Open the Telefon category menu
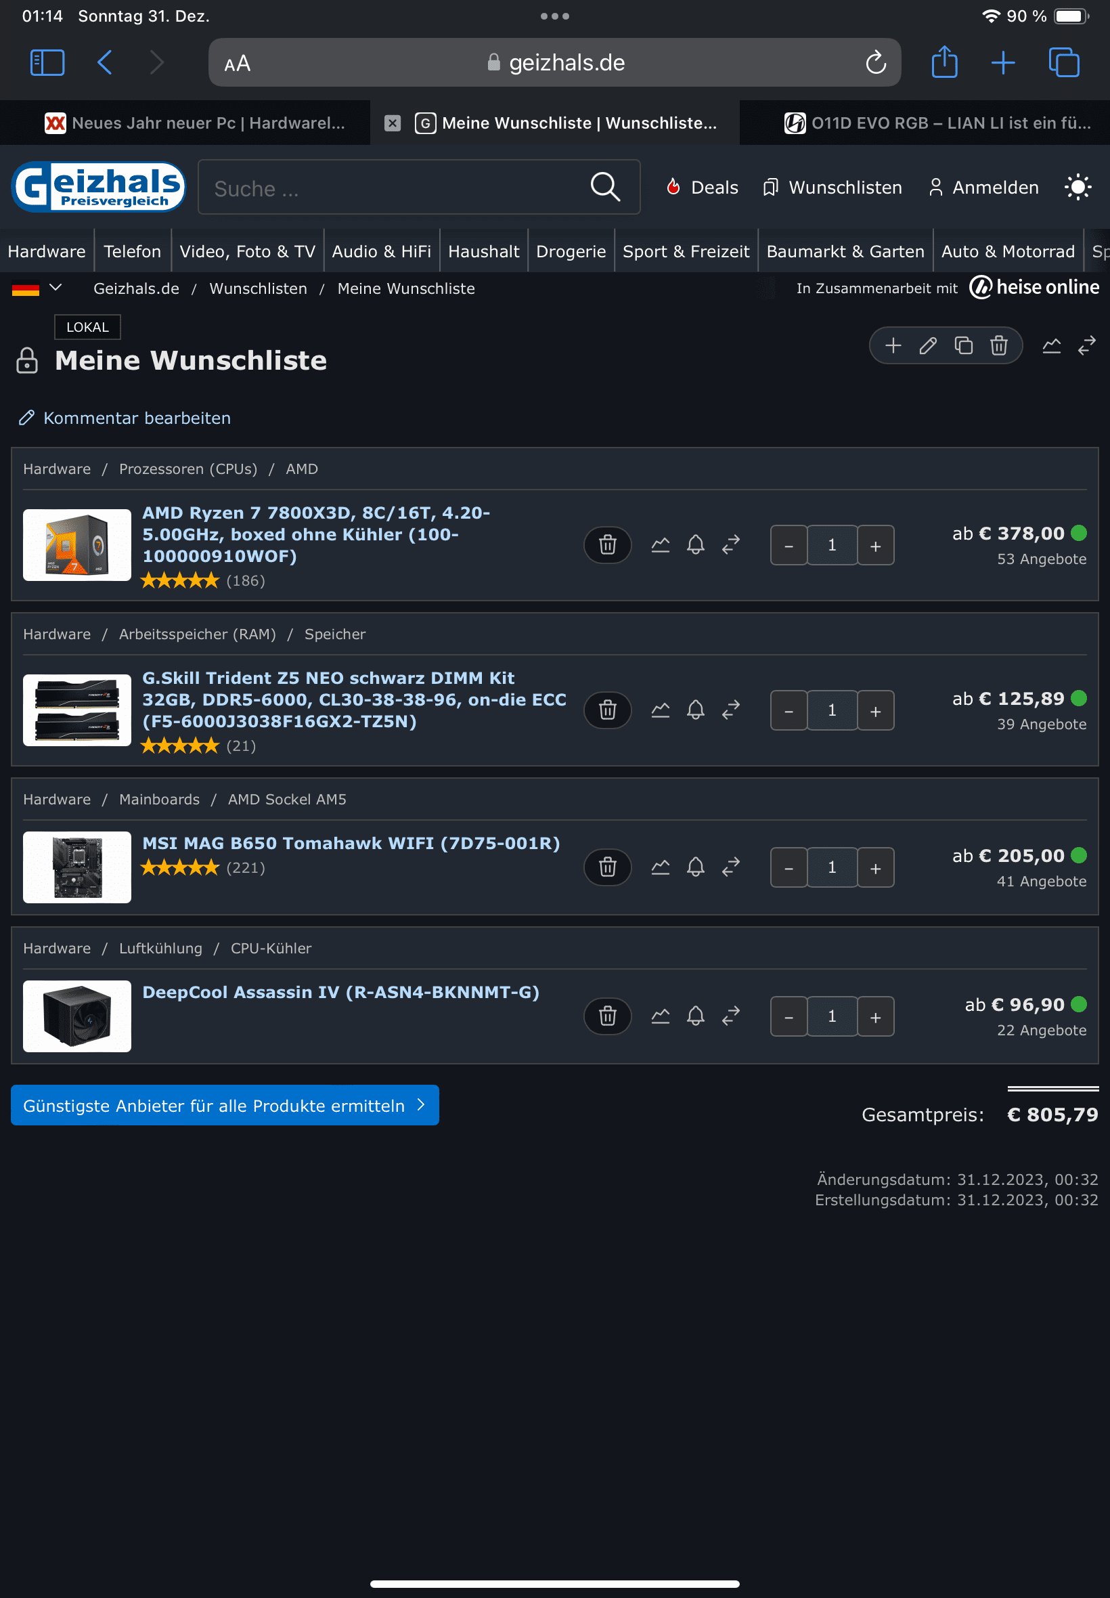Screen dimensions: 1110x1598 pos(132,251)
